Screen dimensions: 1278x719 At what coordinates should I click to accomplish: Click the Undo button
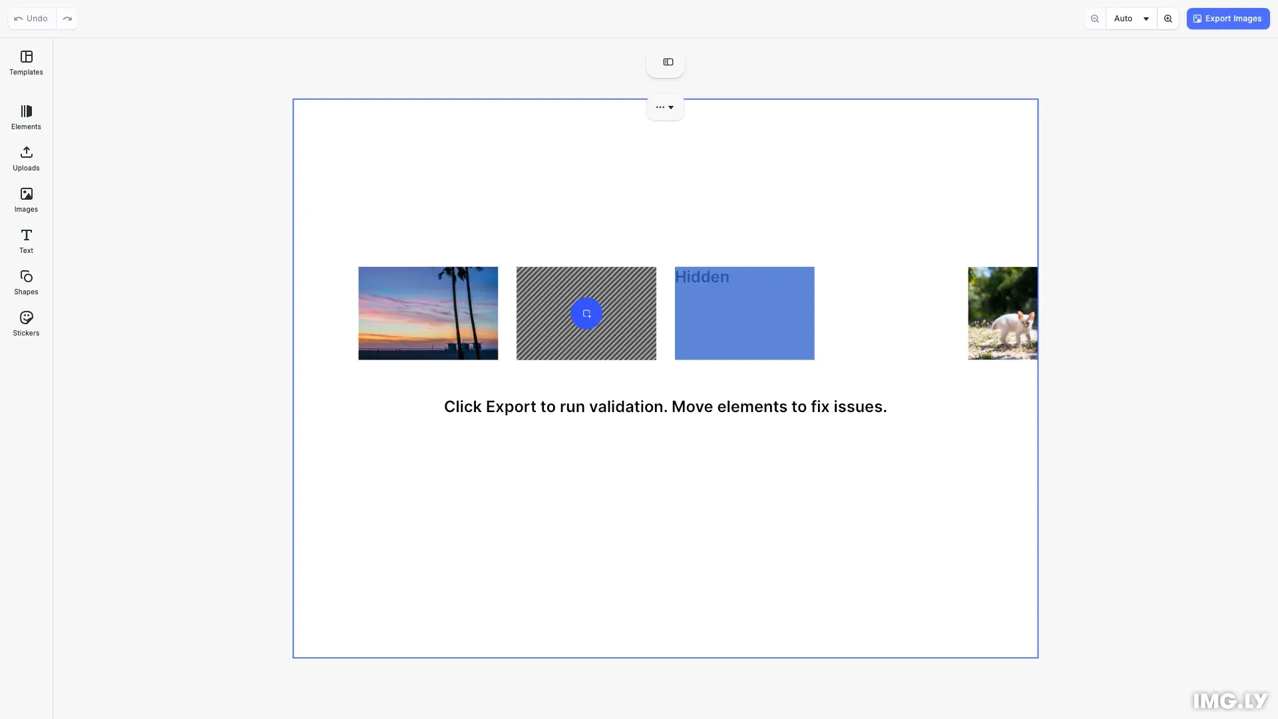(x=31, y=19)
